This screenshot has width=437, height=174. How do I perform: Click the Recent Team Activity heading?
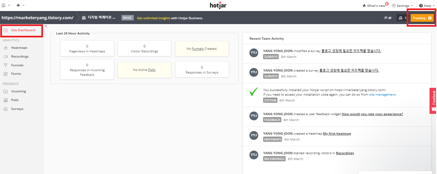[267, 39]
